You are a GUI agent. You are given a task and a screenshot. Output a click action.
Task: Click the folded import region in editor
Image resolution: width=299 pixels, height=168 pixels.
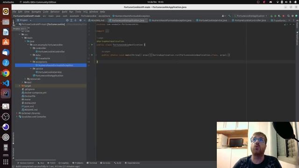[107, 31]
